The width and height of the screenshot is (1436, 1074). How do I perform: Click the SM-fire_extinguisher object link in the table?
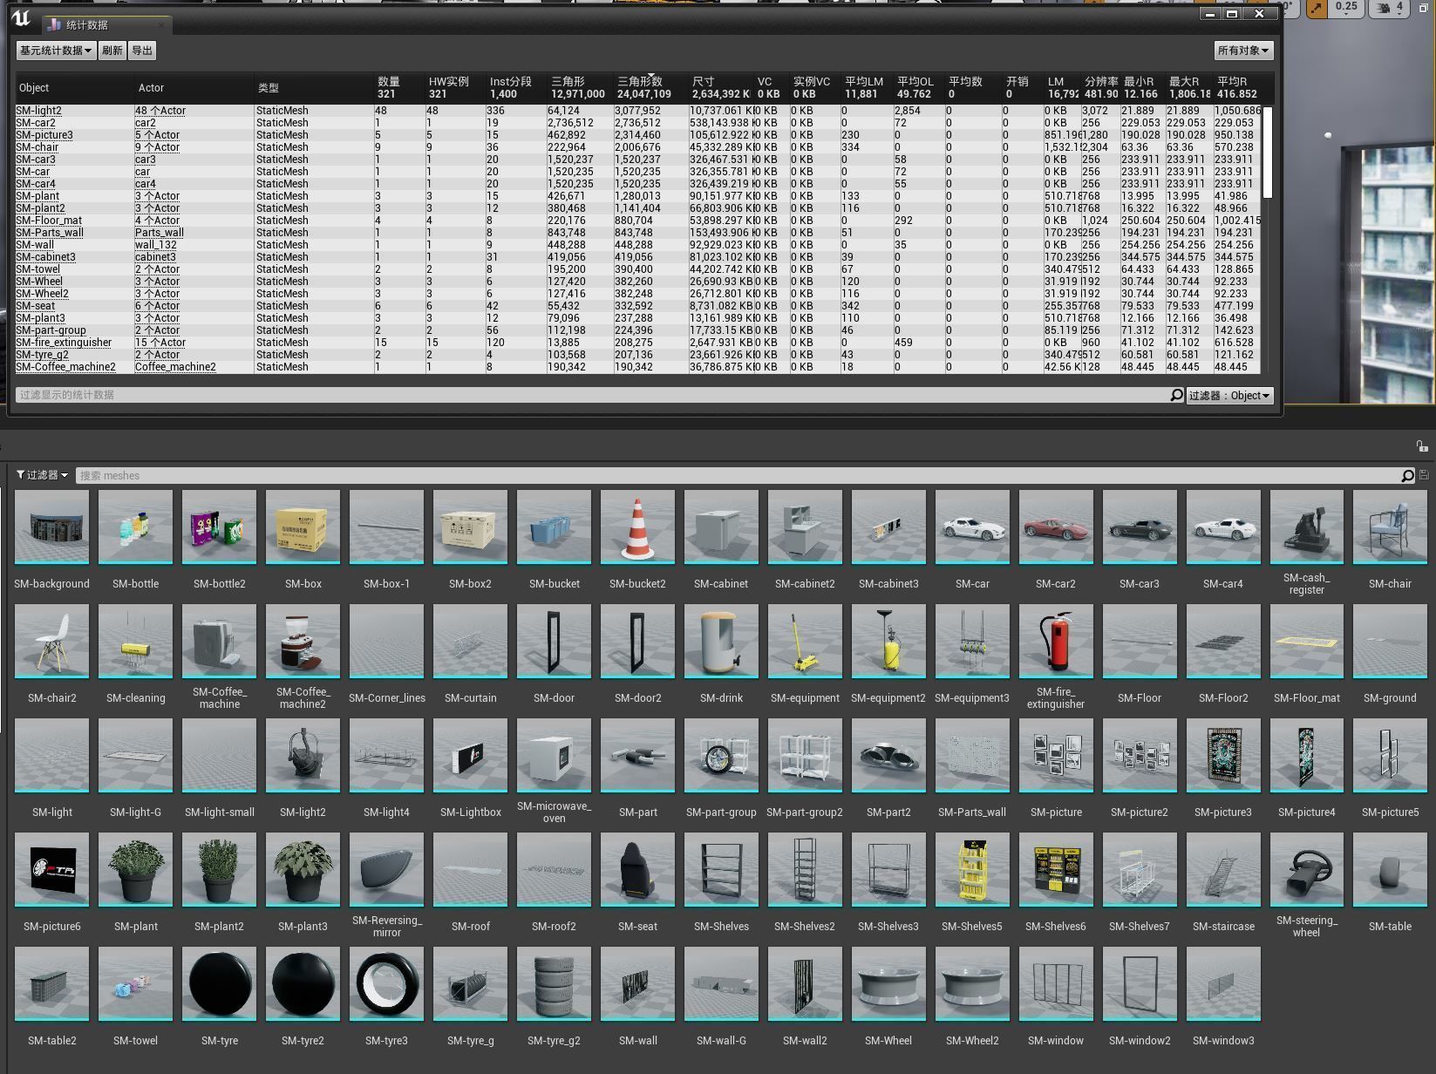(64, 343)
